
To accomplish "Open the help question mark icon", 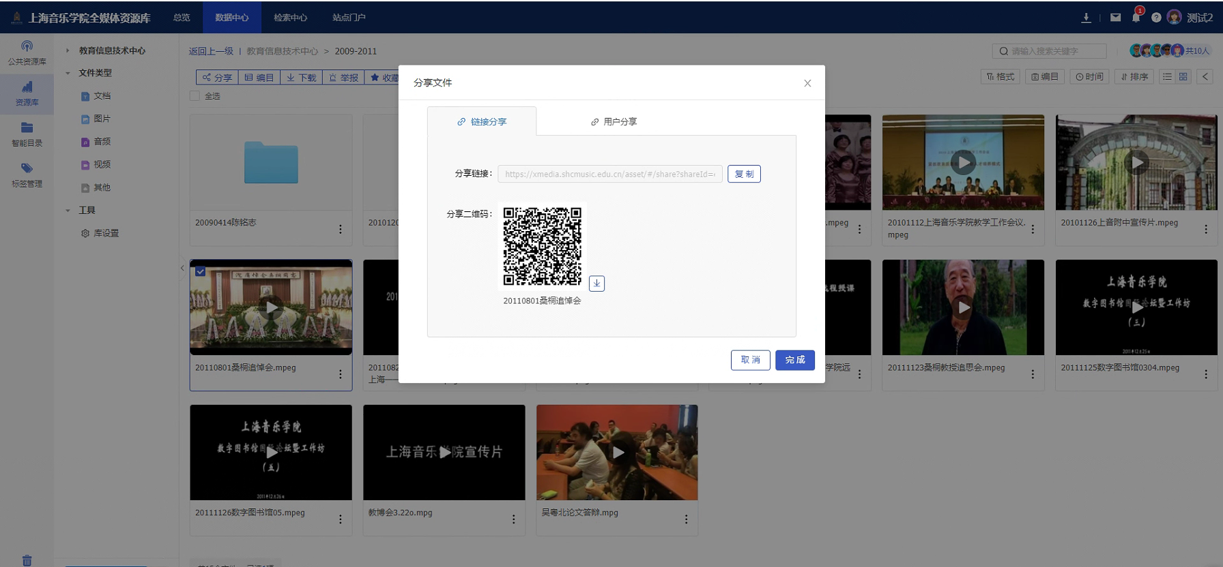I will click(1156, 18).
